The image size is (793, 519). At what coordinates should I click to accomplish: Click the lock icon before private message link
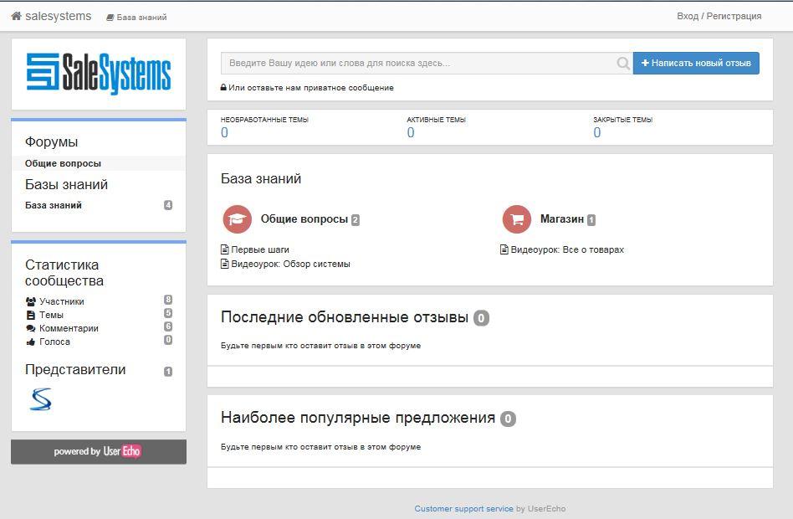pos(223,87)
